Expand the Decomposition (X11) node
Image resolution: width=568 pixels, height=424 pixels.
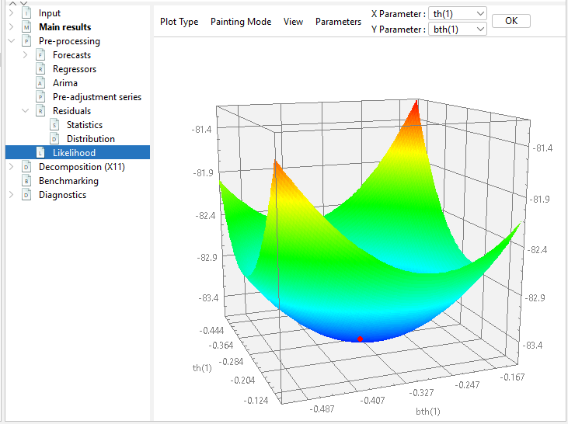pyautogui.click(x=11, y=167)
